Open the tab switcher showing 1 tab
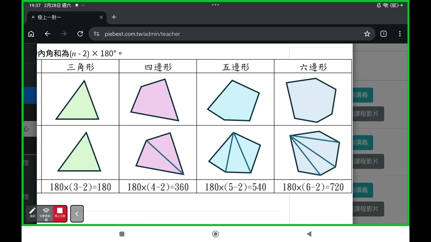431x242 pixels. tap(384, 34)
